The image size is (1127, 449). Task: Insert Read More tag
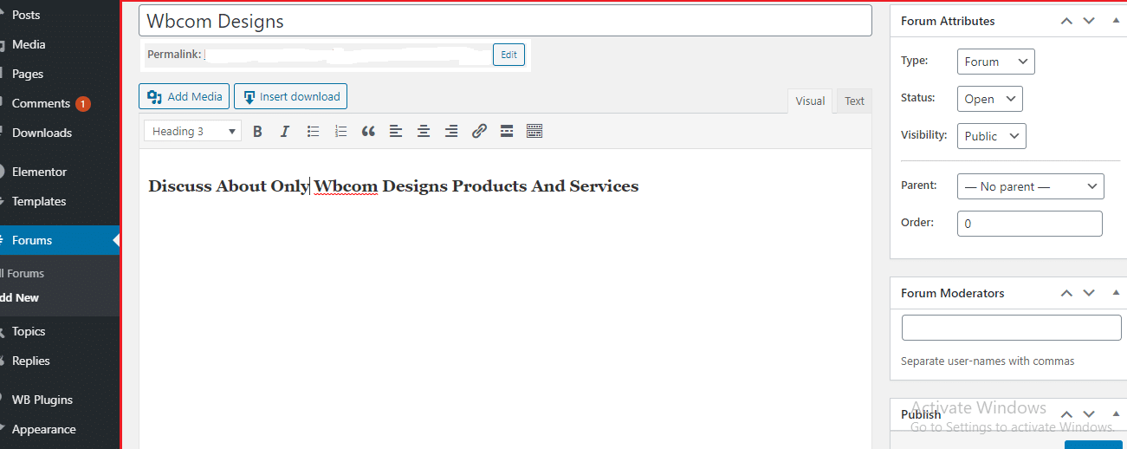click(507, 132)
